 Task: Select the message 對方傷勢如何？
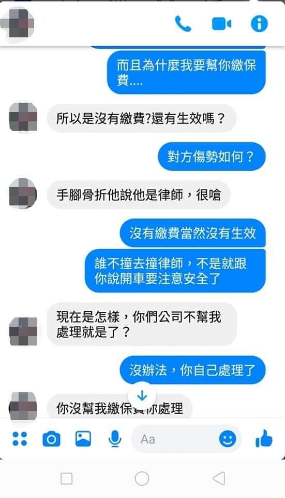[212, 157]
